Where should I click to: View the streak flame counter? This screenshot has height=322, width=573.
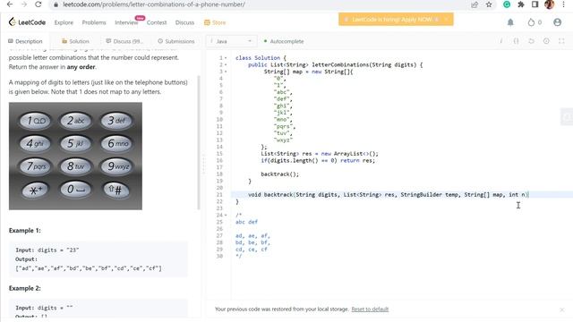pyautogui.click(x=535, y=22)
